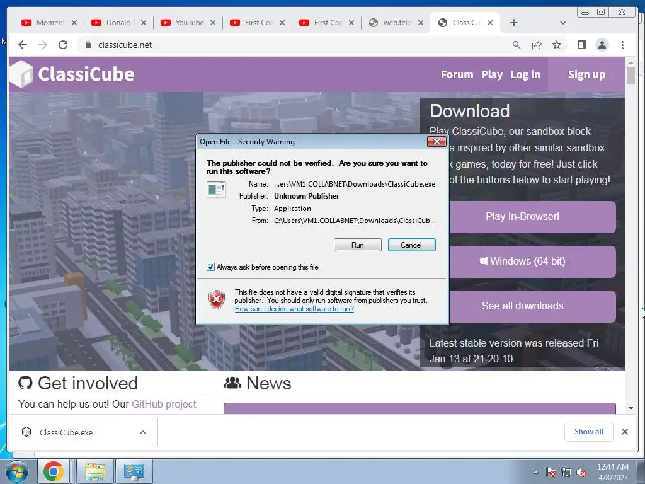645x484 pixels.
Task: Open the Forum menu link
Action: tap(457, 74)
